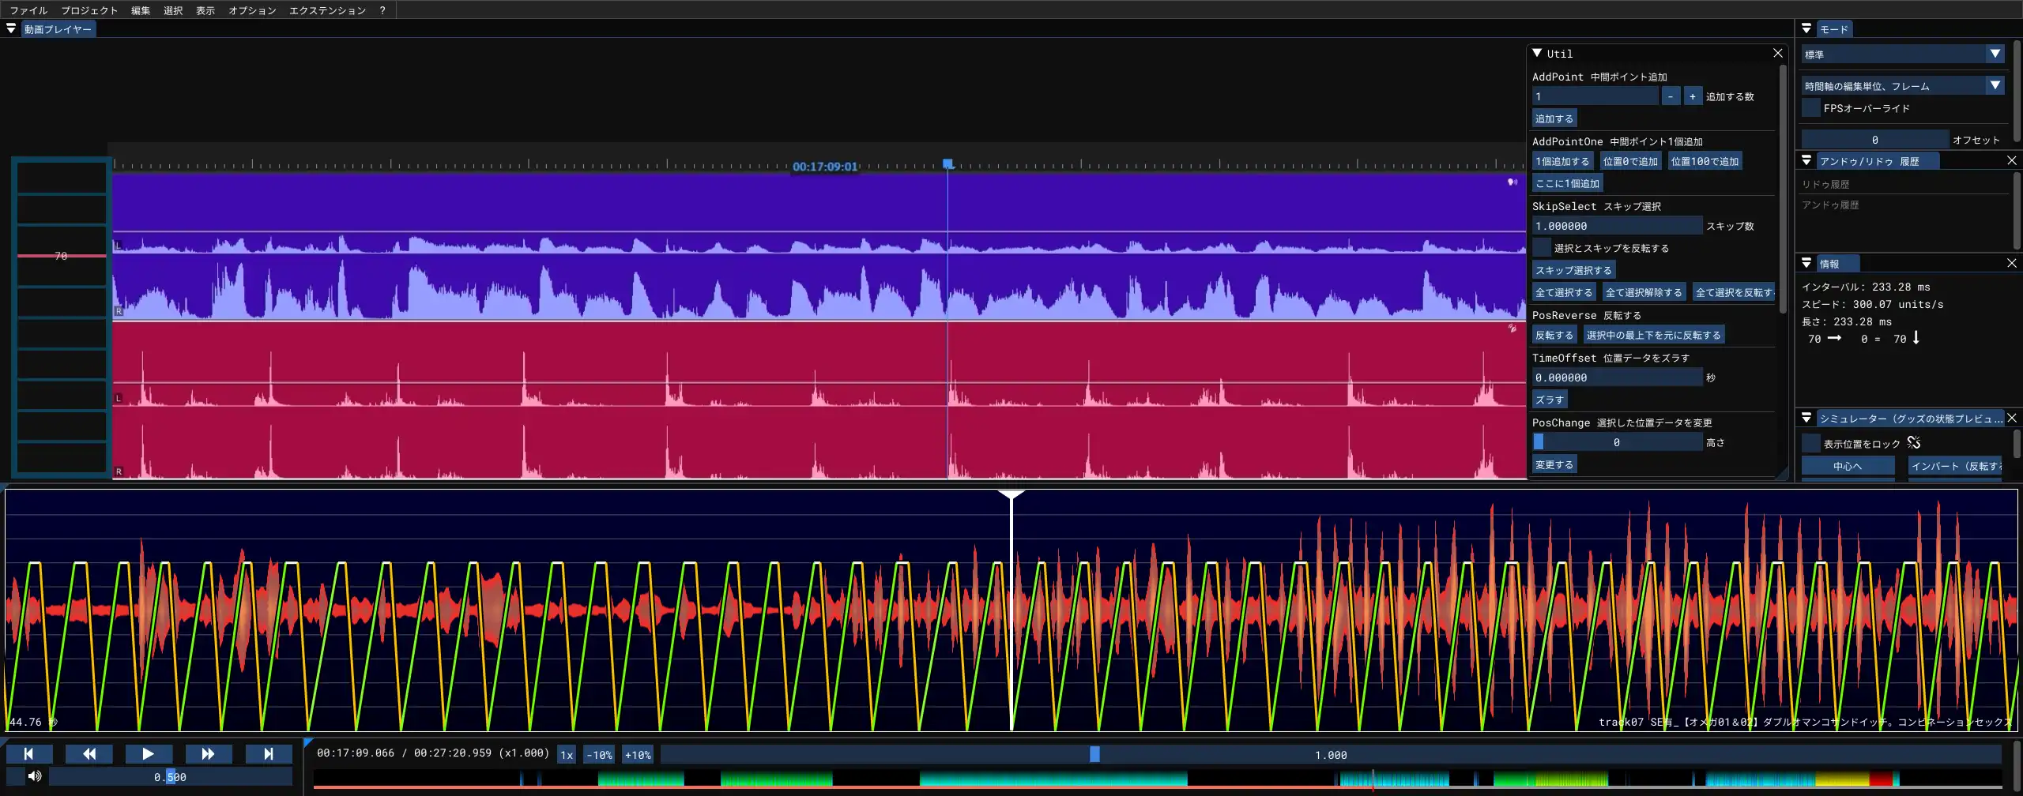Jump to previous action with skip-back button
2023x796 pixels.
(29, 754)
